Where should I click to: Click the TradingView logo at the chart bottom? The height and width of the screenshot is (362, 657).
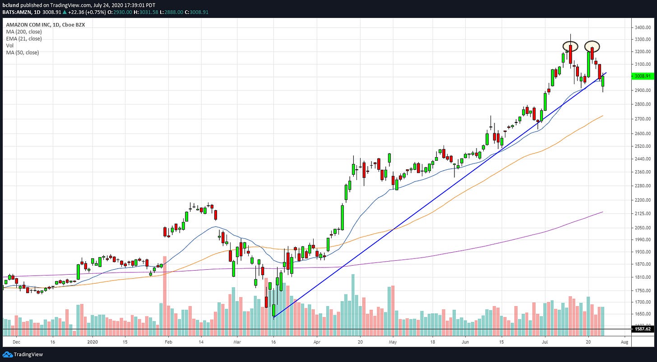(22, 354)
